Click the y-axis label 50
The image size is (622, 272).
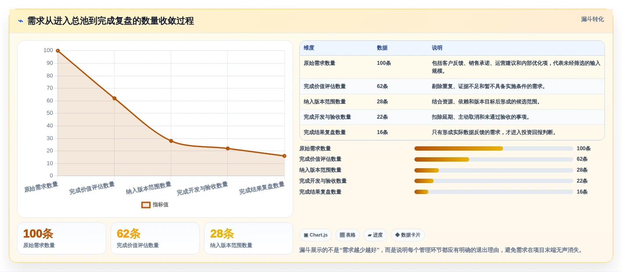[50, 113]
